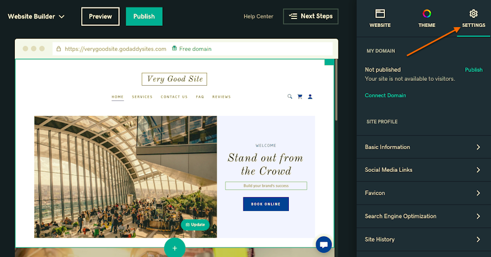The width and height of the screenshot is (491, 257).
Task: Click the Preview button
Action: [100, 16]
